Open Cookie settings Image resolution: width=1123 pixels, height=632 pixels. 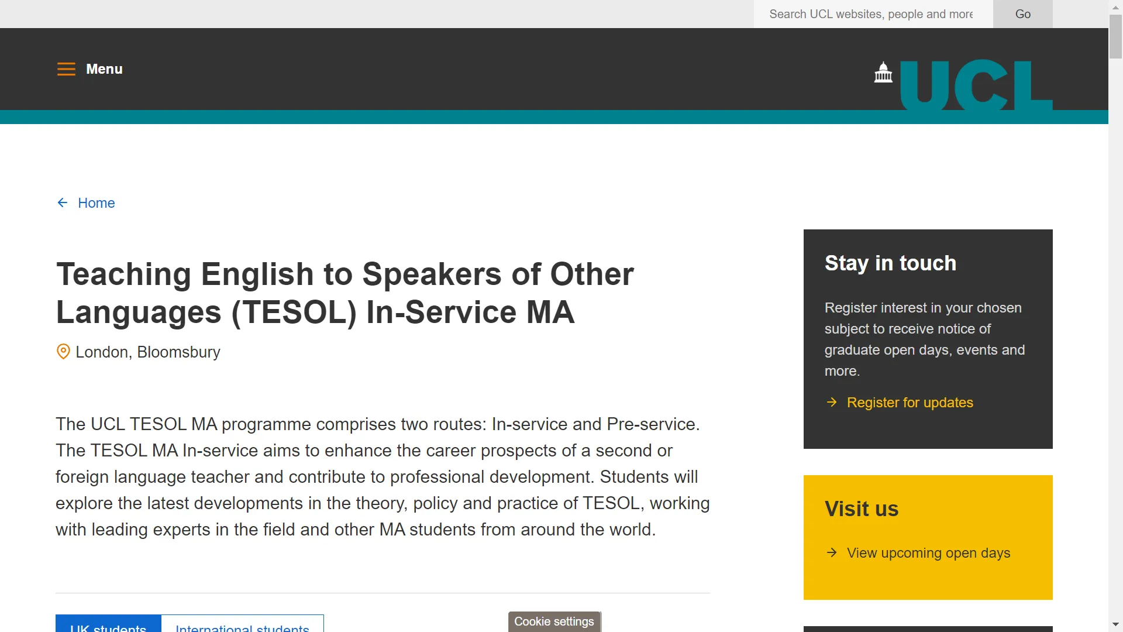(x=554, y=621)
